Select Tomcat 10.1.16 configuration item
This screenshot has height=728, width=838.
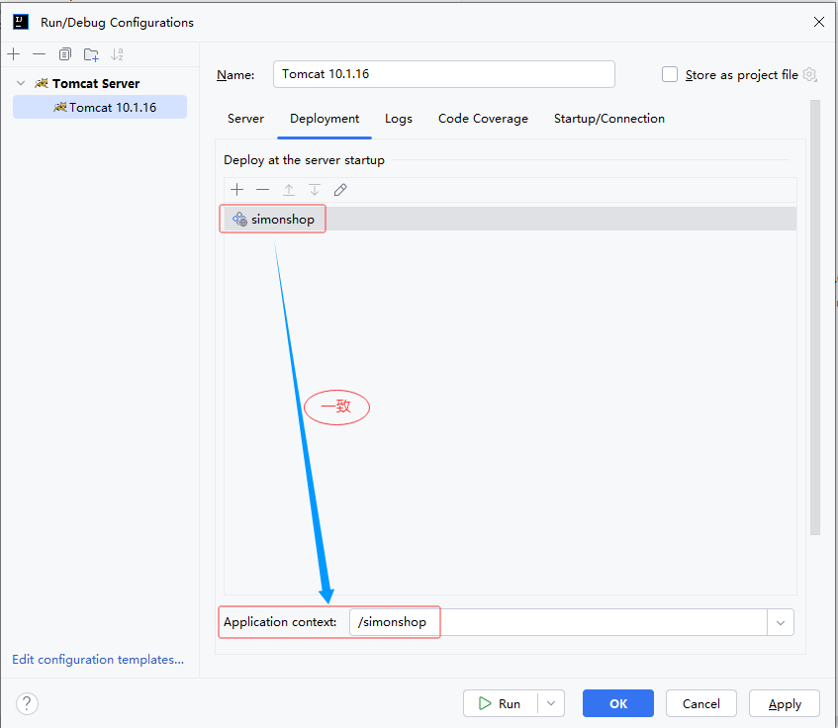(x=100, y=107)
